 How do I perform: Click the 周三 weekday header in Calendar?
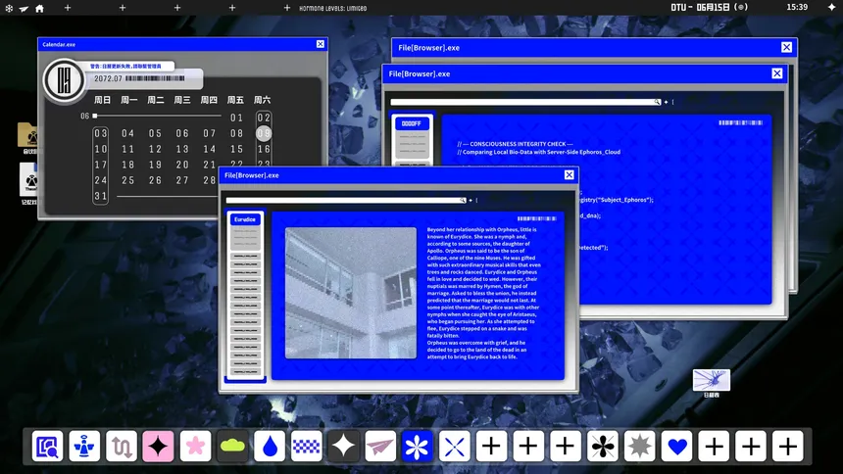(182, 100)
